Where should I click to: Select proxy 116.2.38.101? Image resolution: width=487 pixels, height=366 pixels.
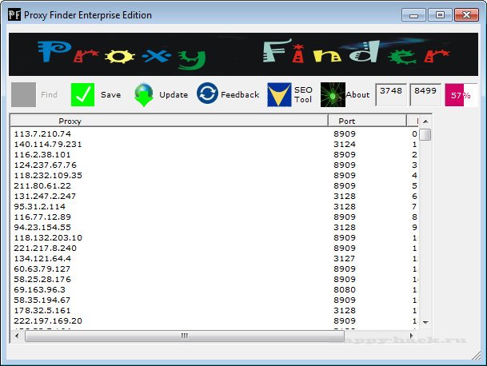(42, 154)
